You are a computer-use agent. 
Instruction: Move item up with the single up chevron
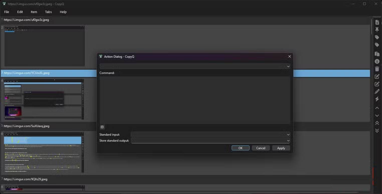pos(377,108)
